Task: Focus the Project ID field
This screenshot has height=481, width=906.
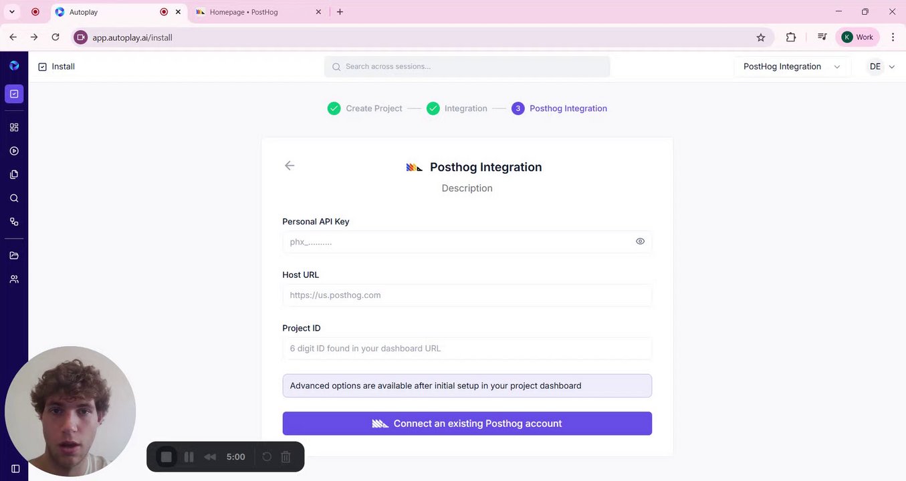Action: coord(467,349)
